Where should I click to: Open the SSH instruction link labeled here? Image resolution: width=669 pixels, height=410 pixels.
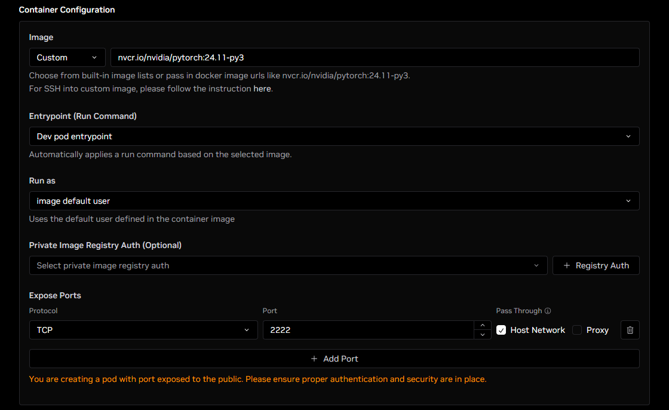[x=262, y=88]
